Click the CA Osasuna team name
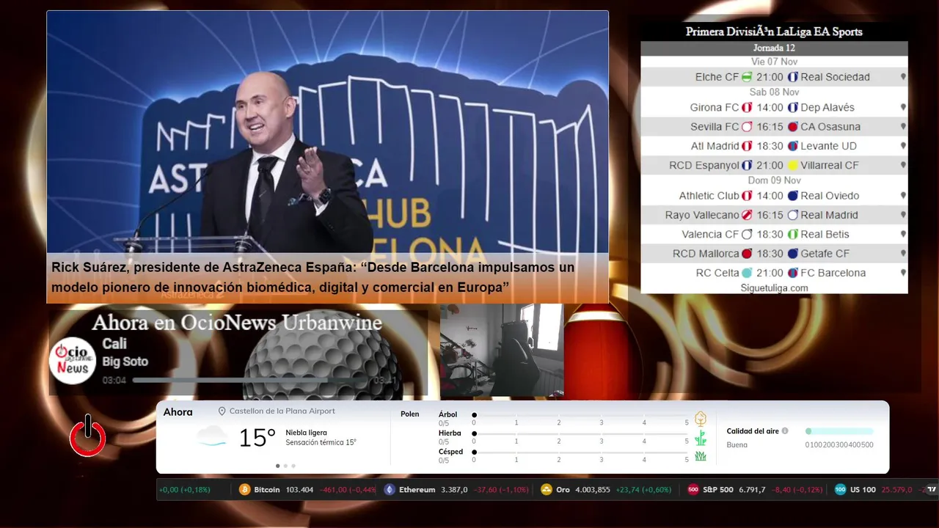This screenshot has height=528, width=939. [x=830, y=127]
